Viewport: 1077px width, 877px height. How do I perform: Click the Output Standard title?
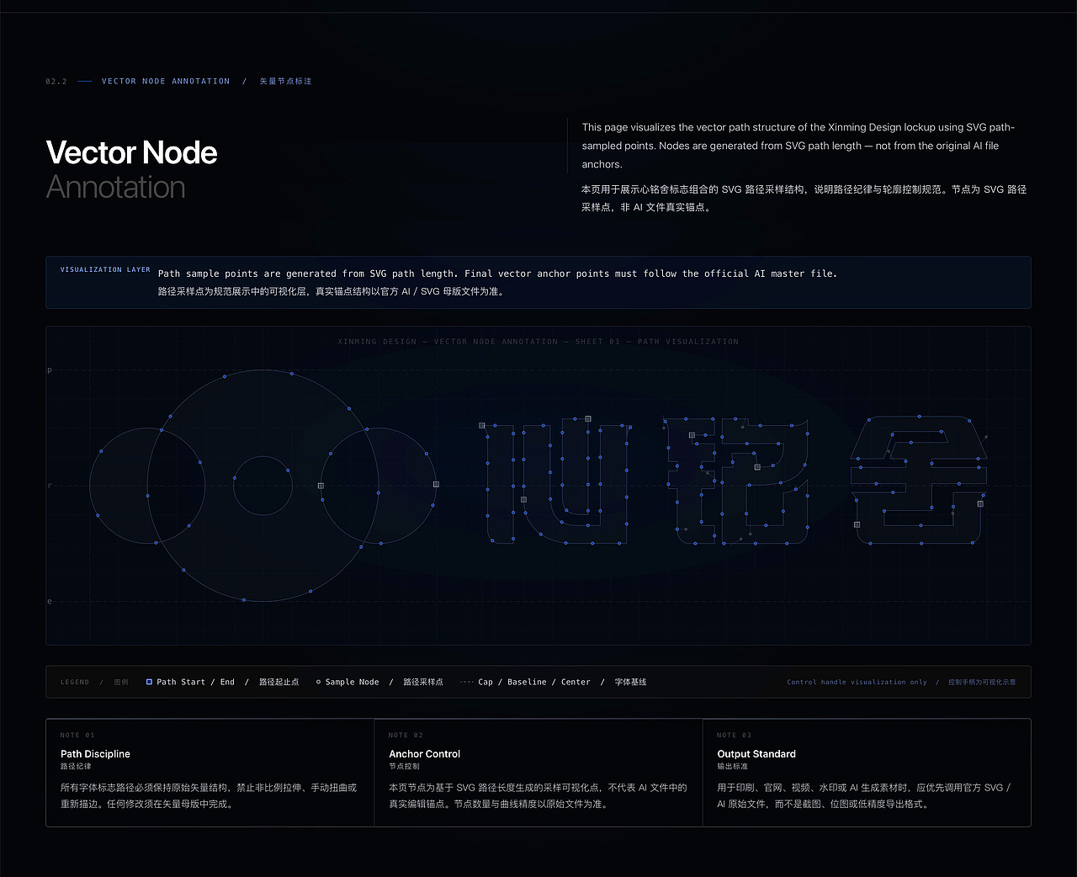pyautogui.click(x=756, y=754)
